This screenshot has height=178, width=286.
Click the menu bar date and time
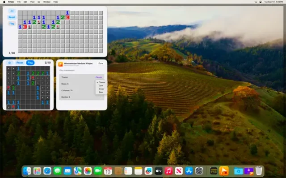(273, 2)
